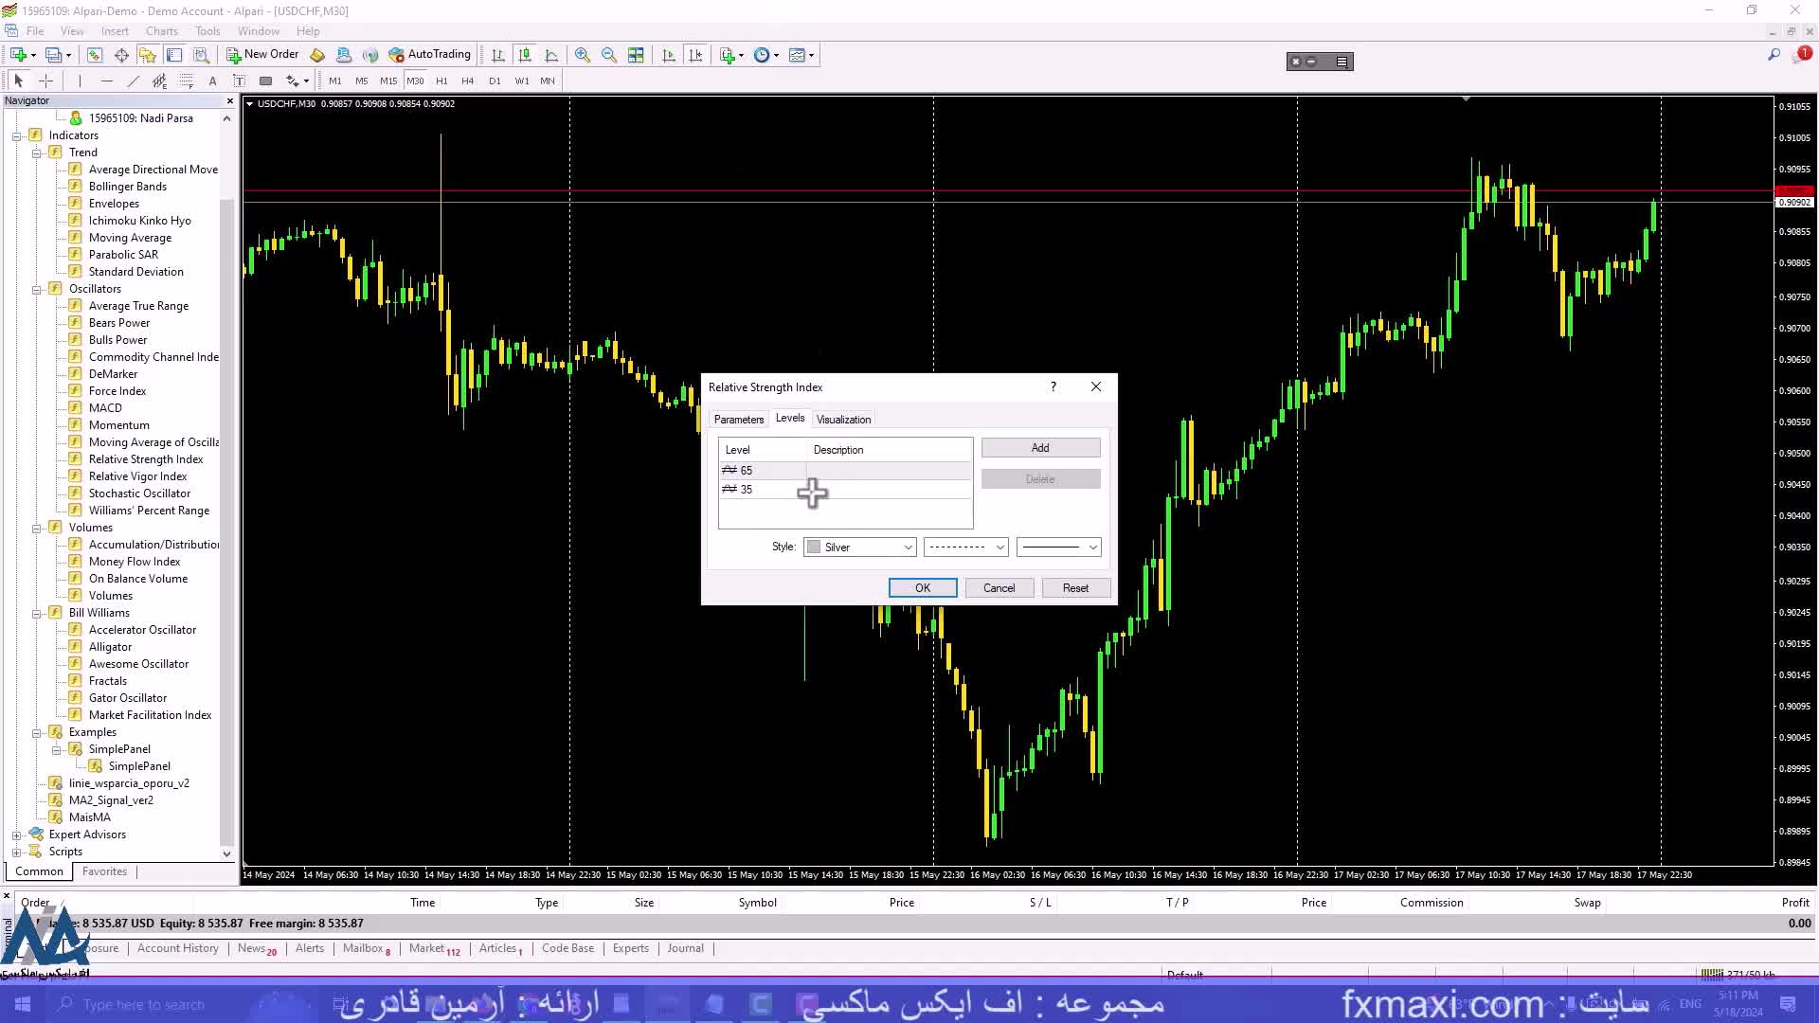The image size is (1819, 1023).
Task: Click the Zoom Out magnifier icon
Action: point(609,55)
